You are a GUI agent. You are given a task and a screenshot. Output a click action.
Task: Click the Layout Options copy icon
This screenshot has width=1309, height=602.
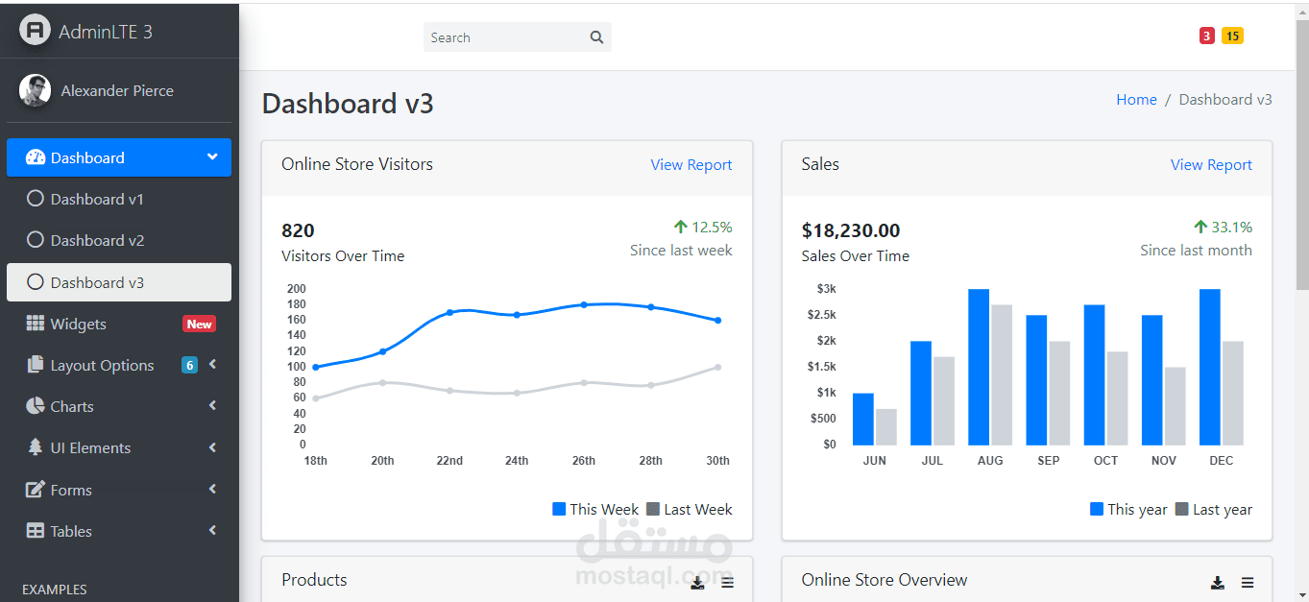coord(36,365)
